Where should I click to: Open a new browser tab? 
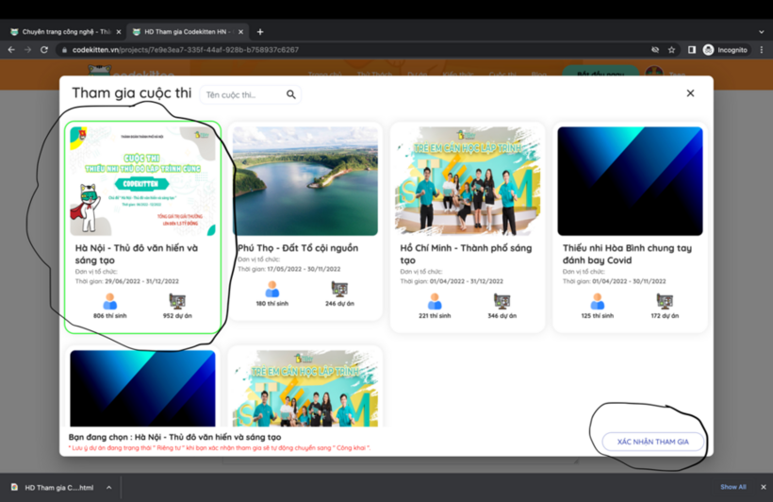click(x=260, y=32)
